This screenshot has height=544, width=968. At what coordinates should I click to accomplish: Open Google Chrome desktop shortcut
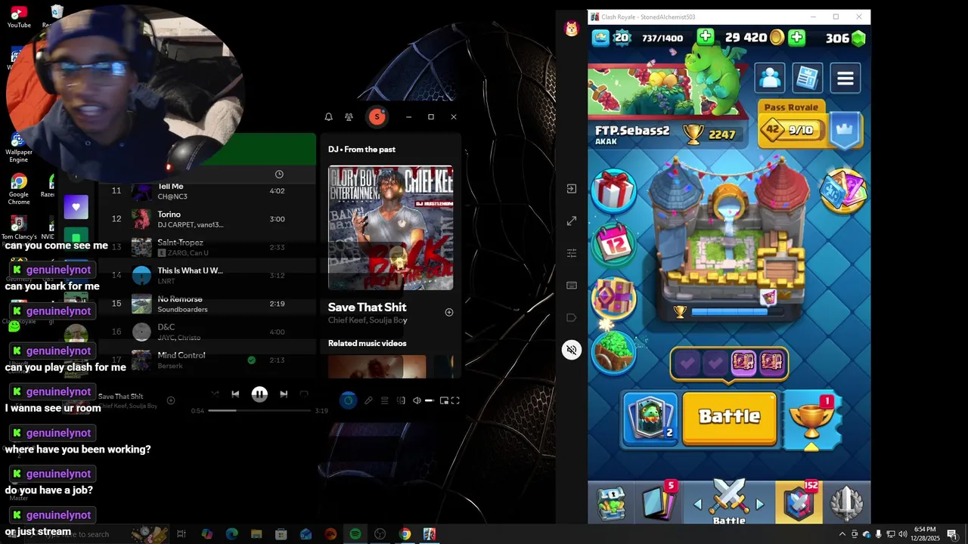point(19,189)
